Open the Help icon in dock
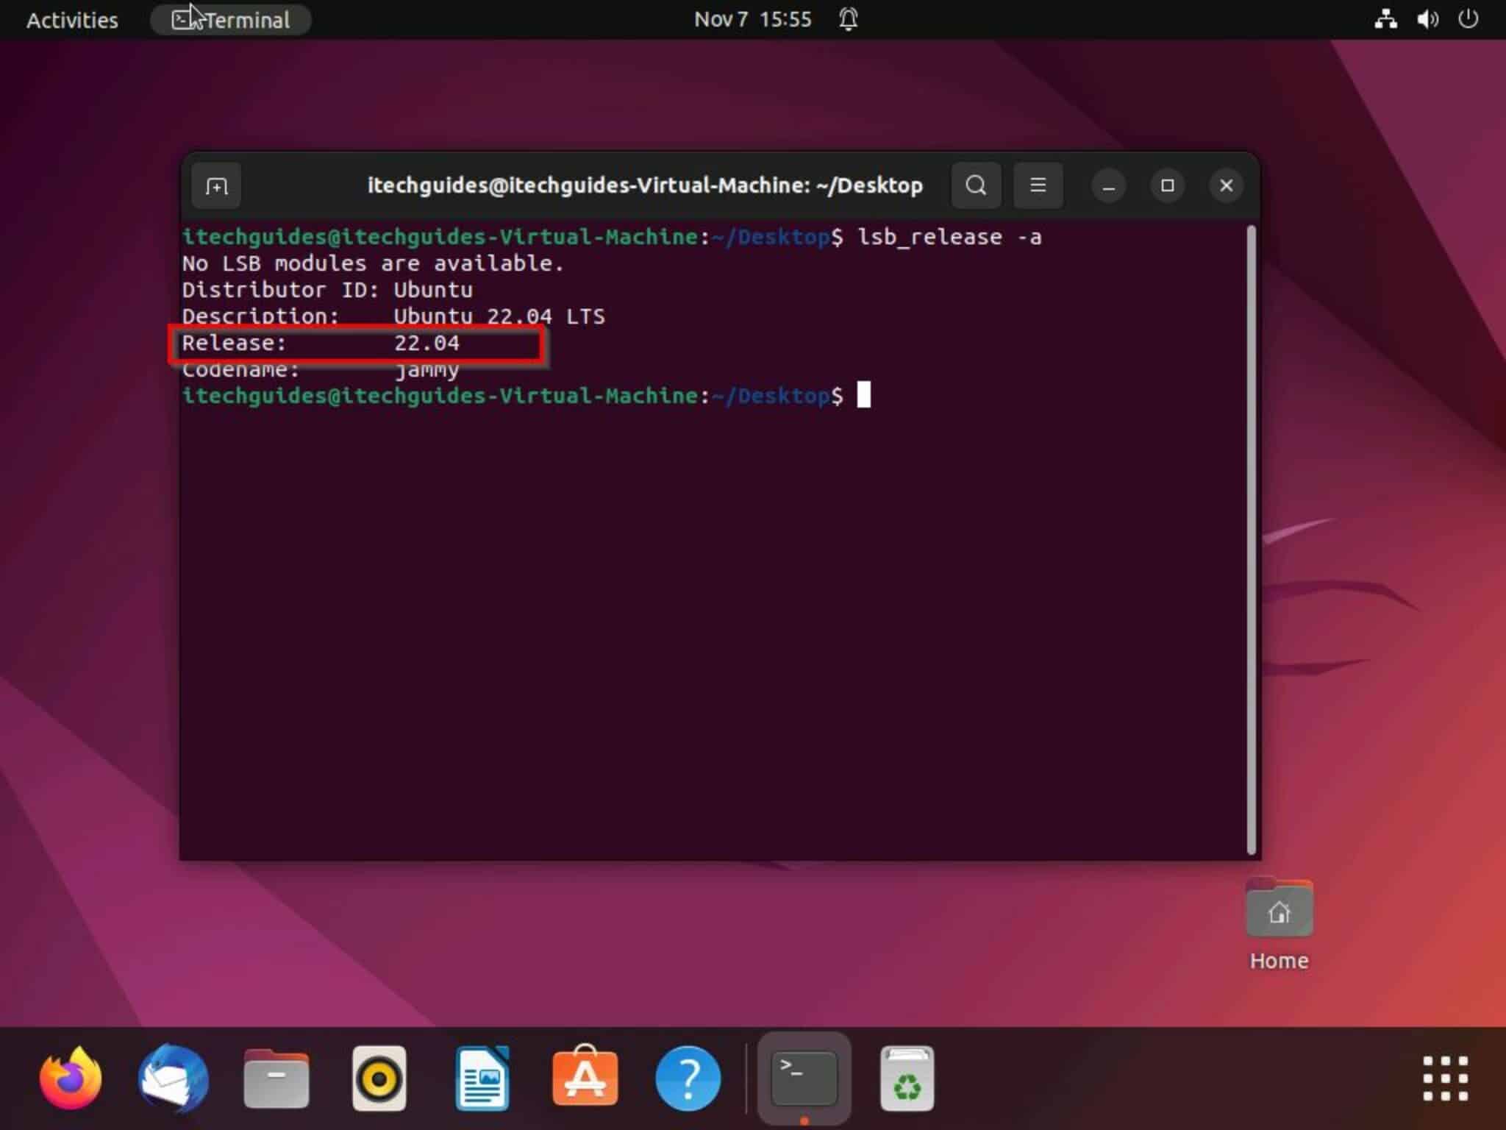1506x1130 pixels. pos(688,1079)
